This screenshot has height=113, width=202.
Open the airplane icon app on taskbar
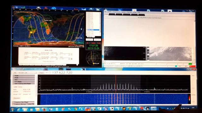pos(112,109)
